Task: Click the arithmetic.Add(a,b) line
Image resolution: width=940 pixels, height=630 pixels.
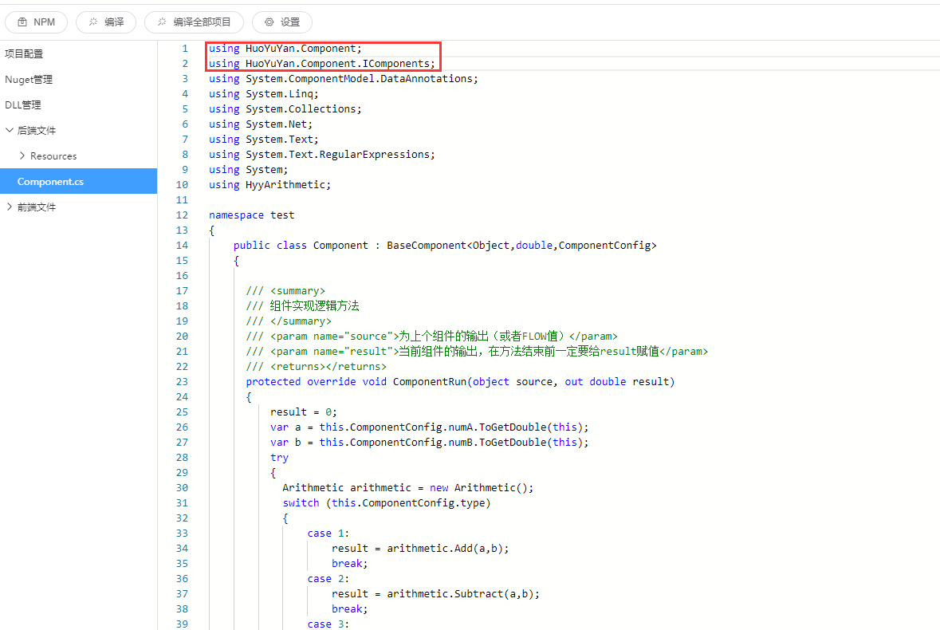Action: click(x=420, y=549)
